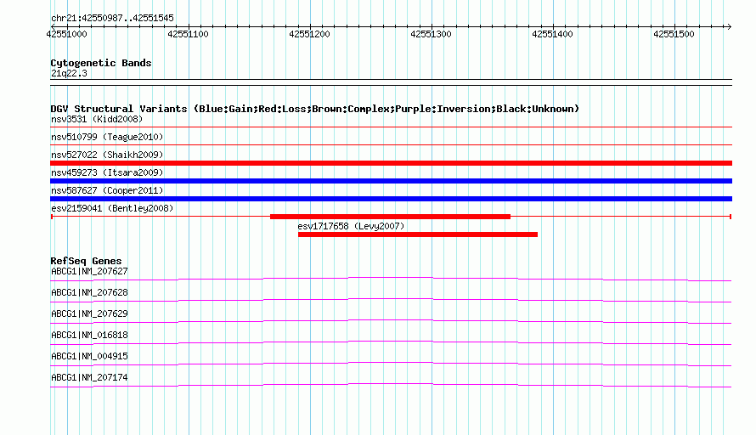Click the chr21:42550987..42551545 coordinate label
The width and height of the screenshot is (756, 435).
pos(112,18)
